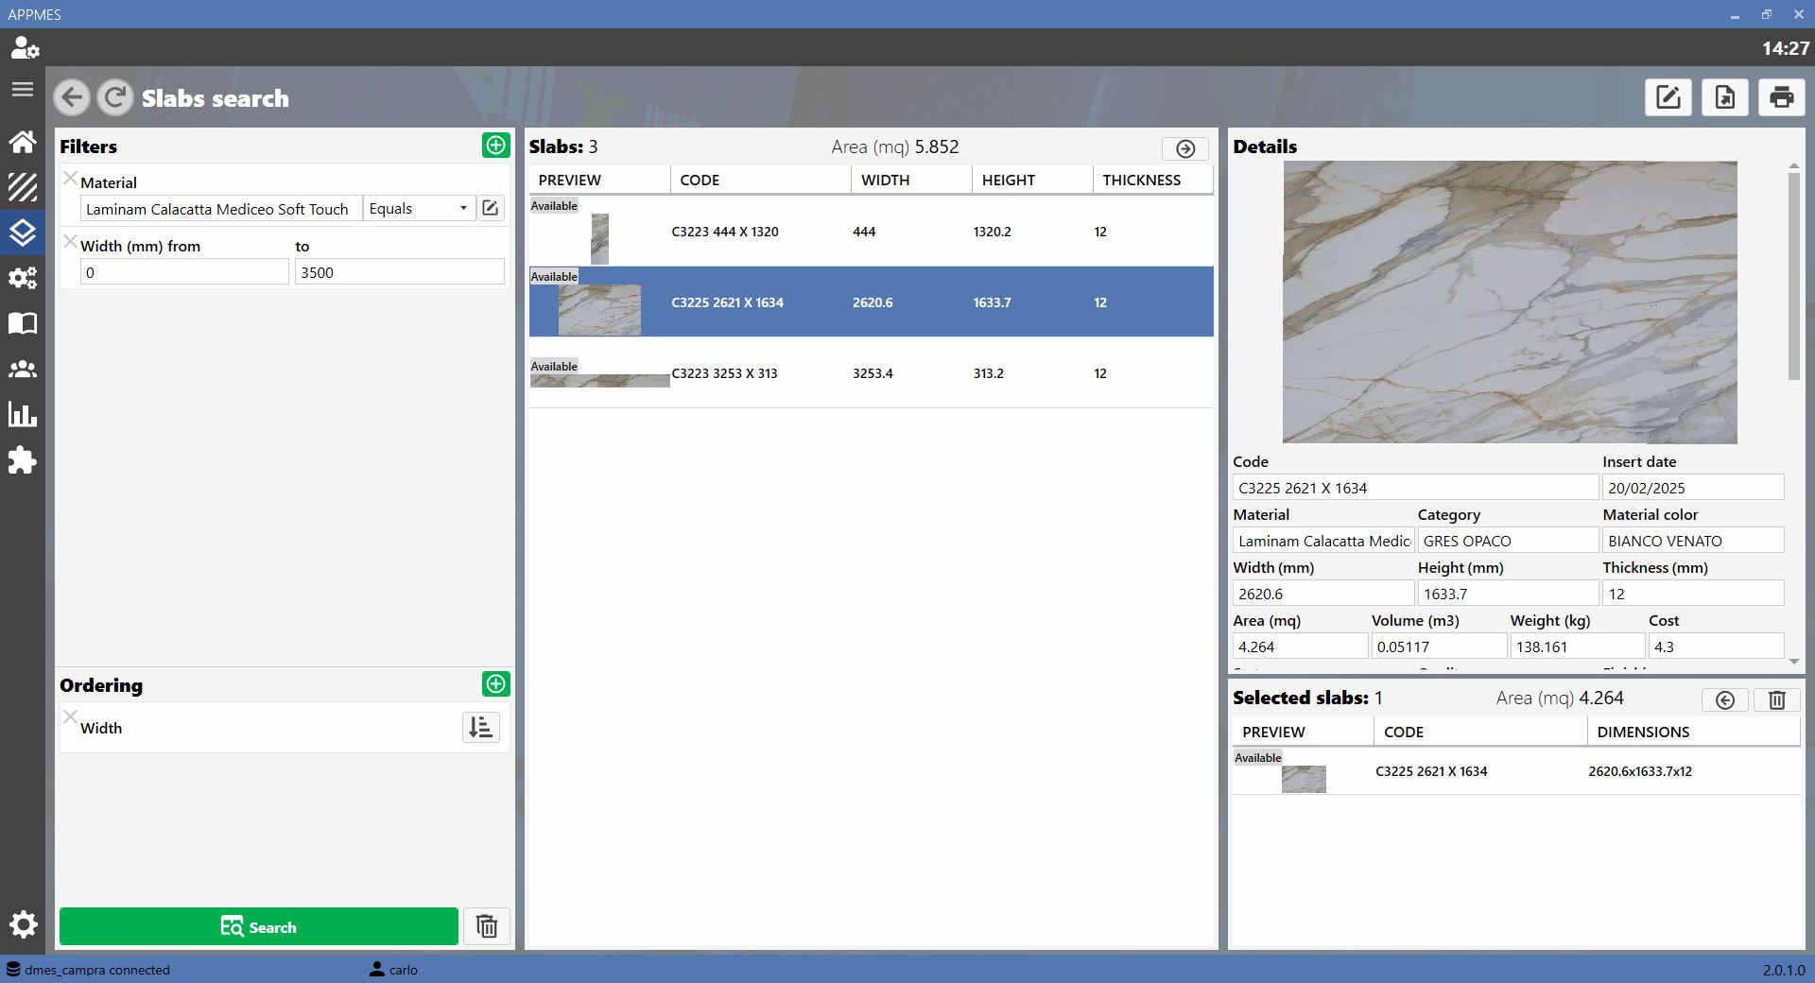Clear filters with trash button beside Search
The height and width of the screenshot is (983, 1815).
pyautogui.click(x=487, y=926)
